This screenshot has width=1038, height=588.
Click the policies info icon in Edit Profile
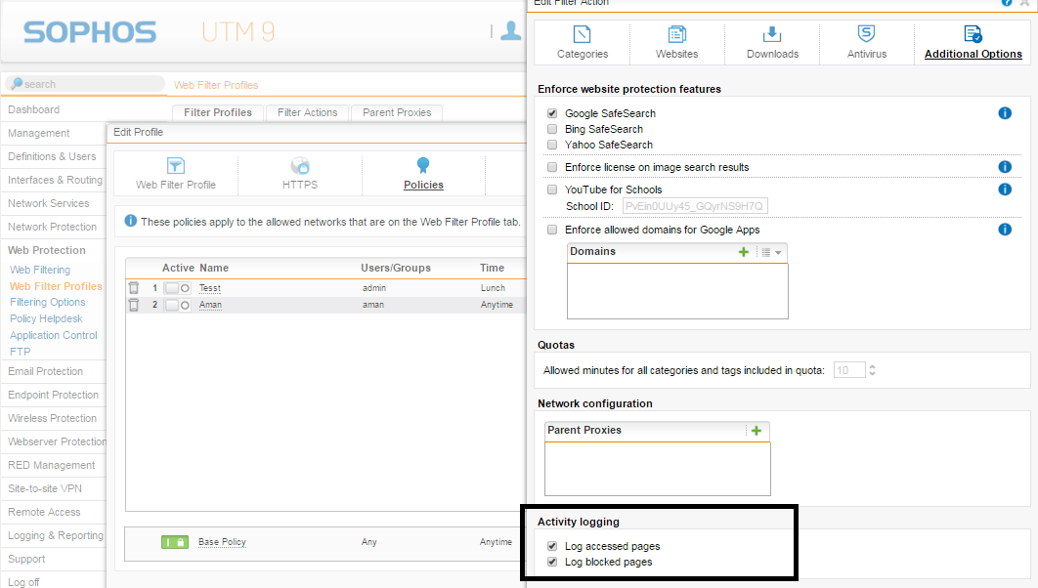point(130,221)
